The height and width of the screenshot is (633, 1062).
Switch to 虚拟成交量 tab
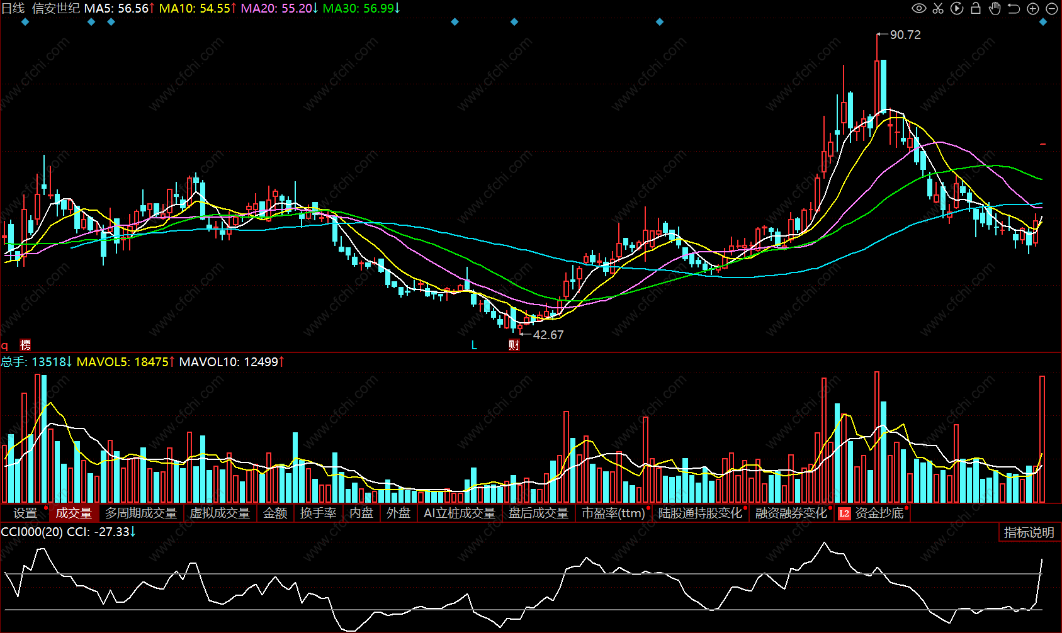220,513
